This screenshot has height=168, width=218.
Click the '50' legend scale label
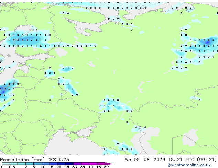(x=106, y=167)
